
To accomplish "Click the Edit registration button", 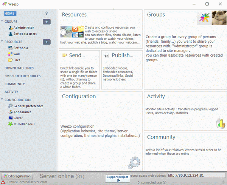I will point(17,176).
